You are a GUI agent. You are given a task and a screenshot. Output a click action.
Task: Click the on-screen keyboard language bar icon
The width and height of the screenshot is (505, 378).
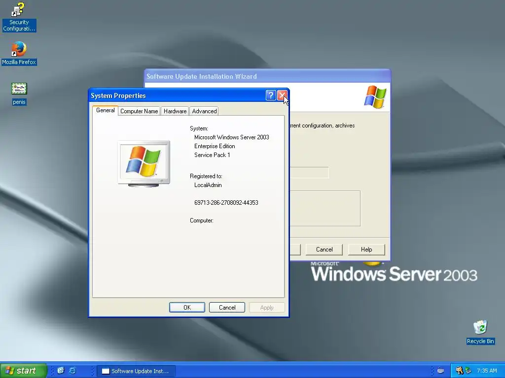click(x=440, y=371)
